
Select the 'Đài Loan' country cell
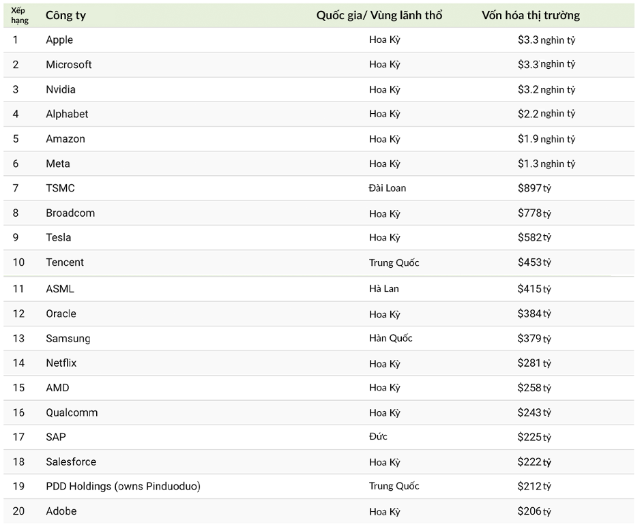[387, 188]
